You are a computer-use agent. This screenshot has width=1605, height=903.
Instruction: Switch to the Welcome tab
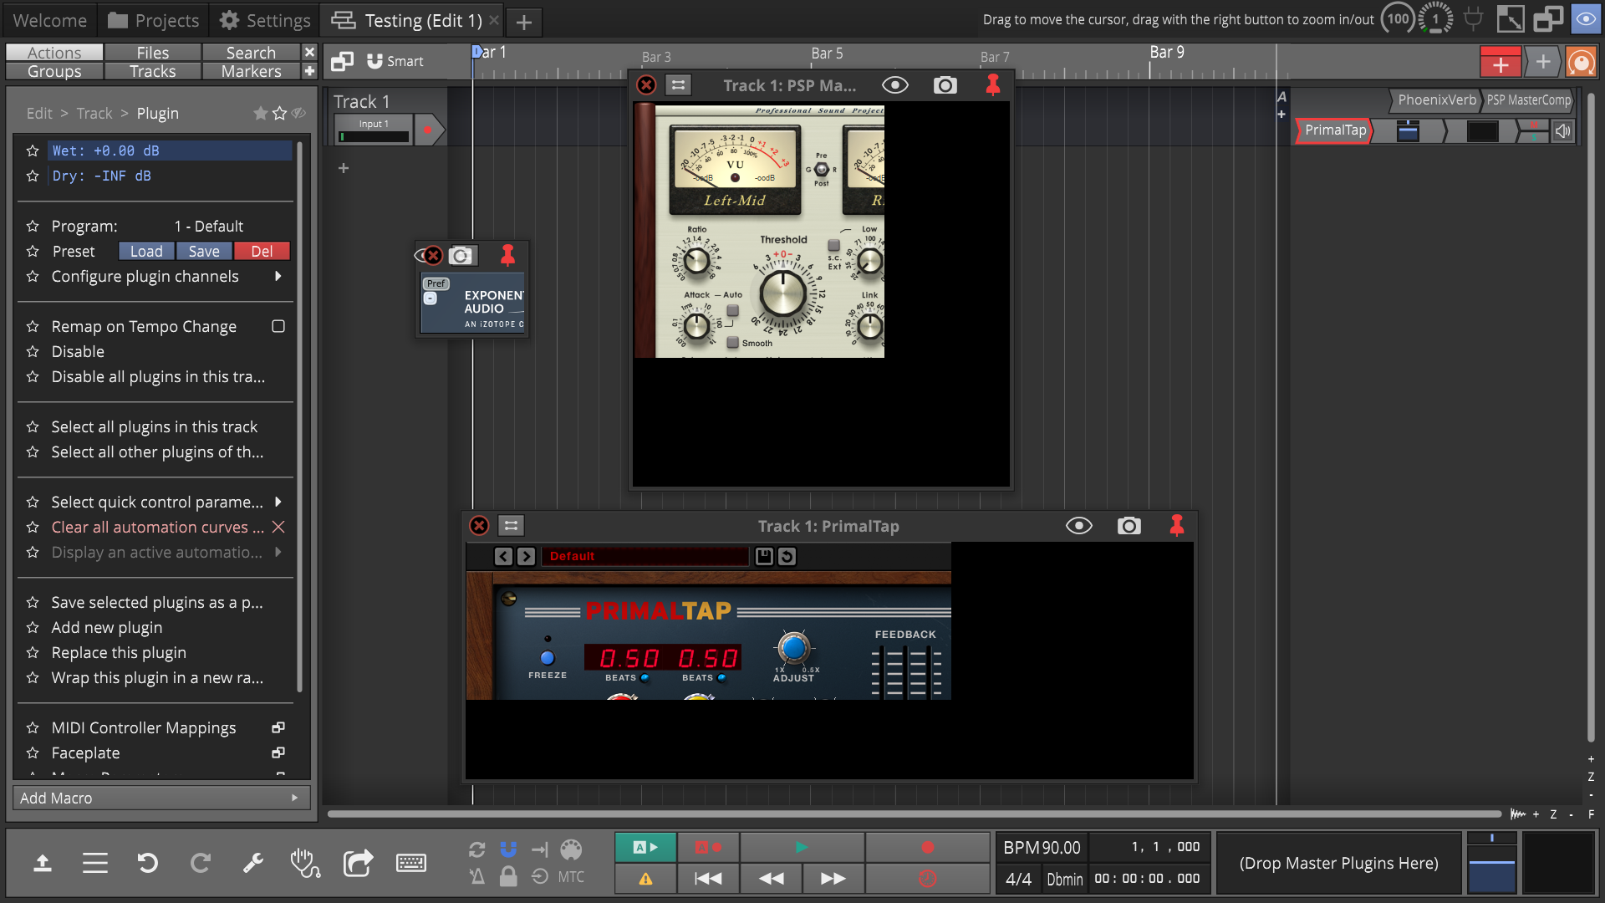[50, 20]
